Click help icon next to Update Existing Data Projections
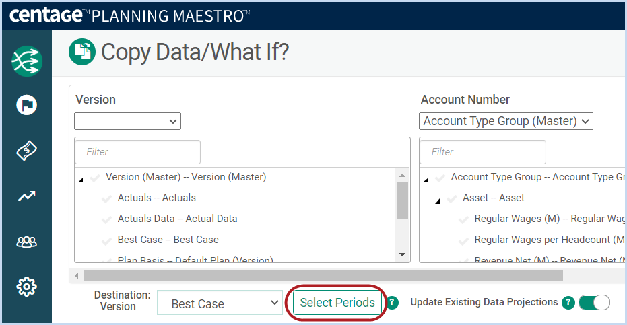Image resolution: width=627 pixels, height=325 pixels. point(568,303)
